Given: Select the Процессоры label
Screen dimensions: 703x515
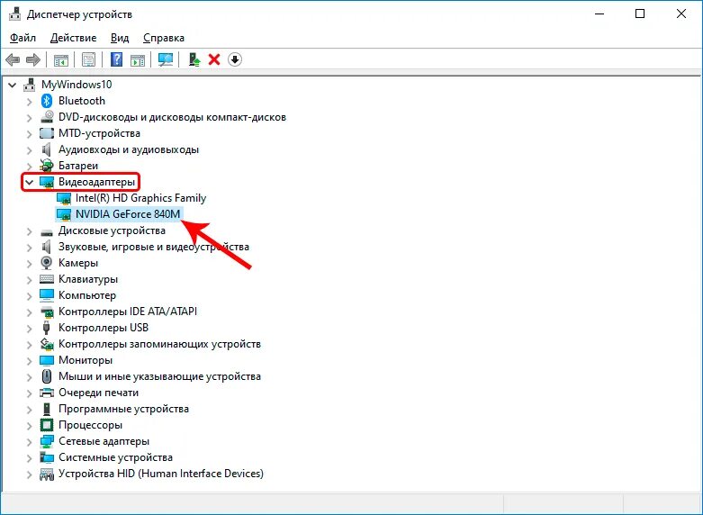Looking at the screenshot, I should click(x=90, y=425).
